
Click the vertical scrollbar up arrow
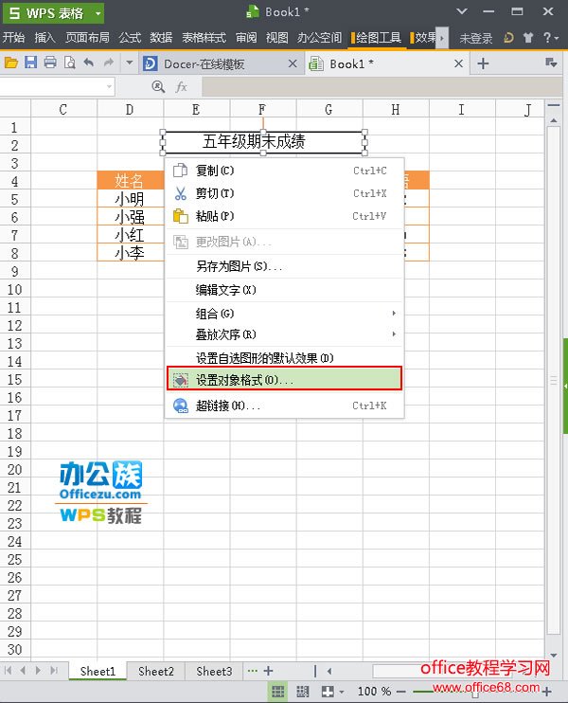pos(554,120)
